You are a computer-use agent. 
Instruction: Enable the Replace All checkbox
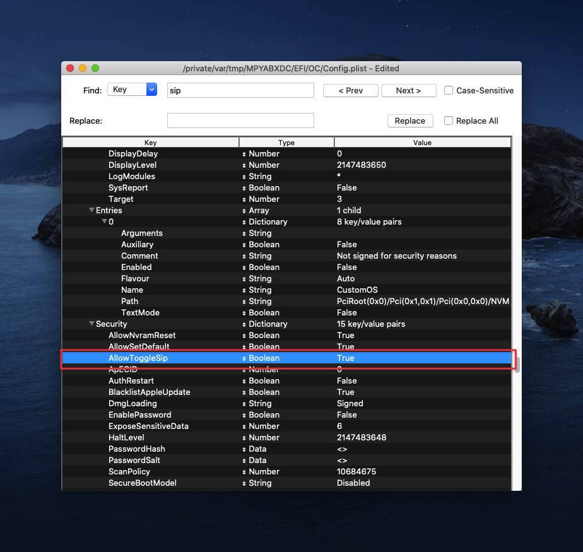pyautogui.click(x=449, y=120)
